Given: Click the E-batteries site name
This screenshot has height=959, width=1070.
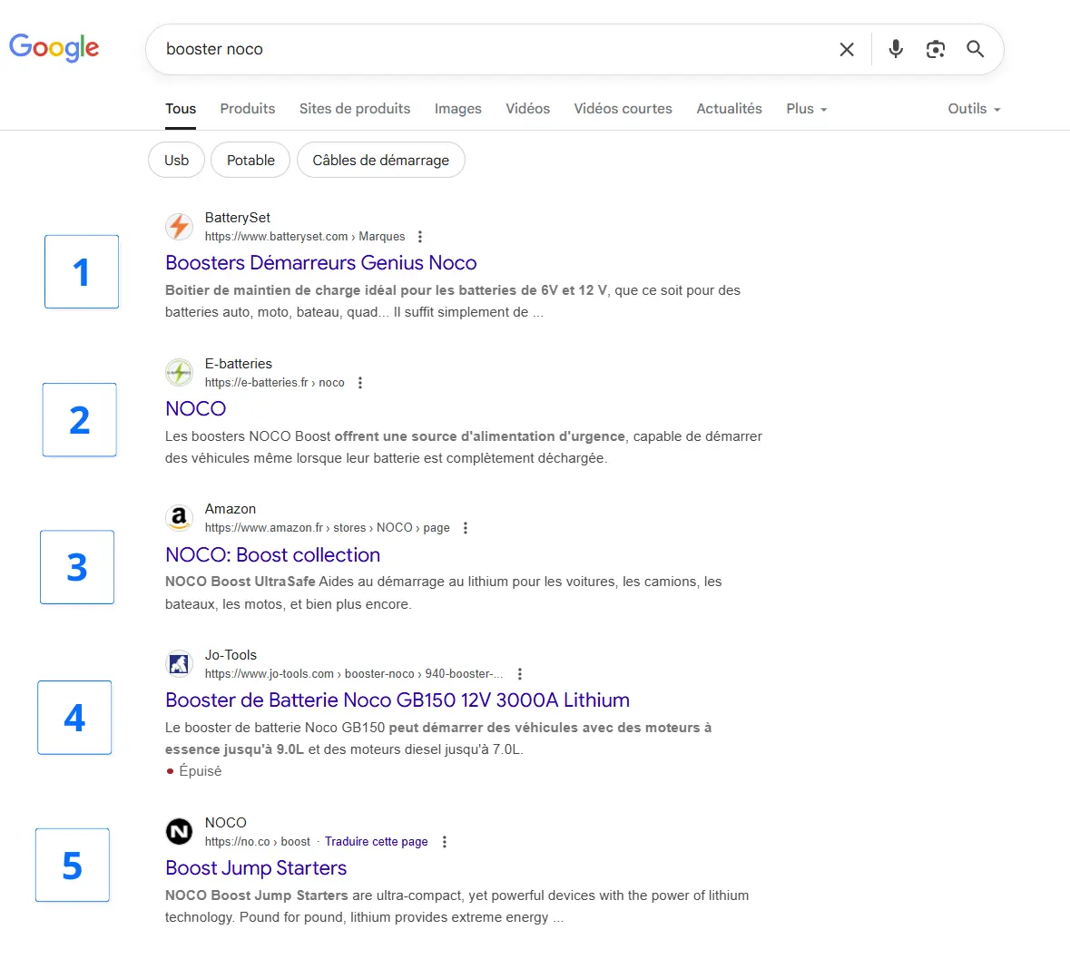Looking at the screenshot, I should coord(238,364).
